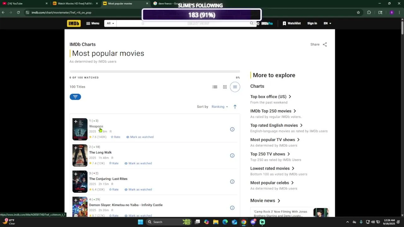Viewport: 404px width, 227px height.
Task: Open Top box office (US) chart
Action: click(x=271, y=97)
